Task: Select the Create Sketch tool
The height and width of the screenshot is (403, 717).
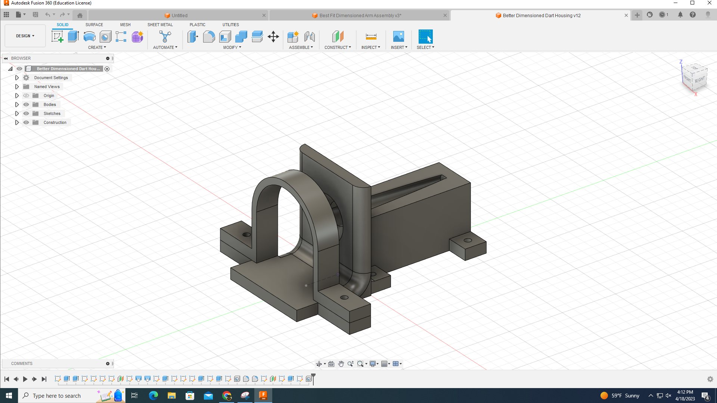Action: click(57, 37)
